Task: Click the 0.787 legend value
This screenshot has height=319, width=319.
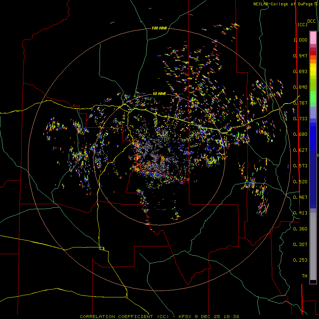Action: click(300, 103)
